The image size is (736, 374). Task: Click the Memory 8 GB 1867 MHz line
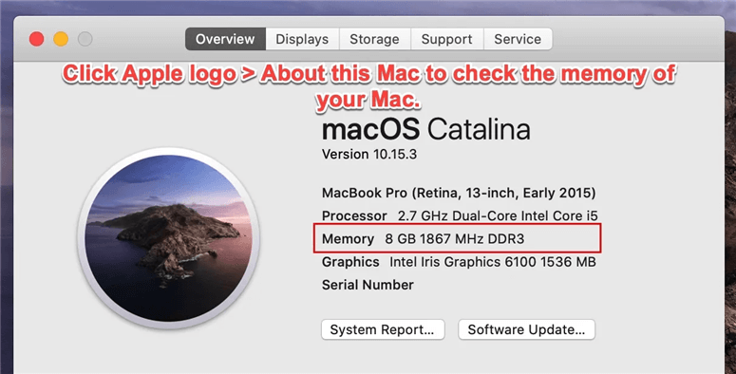click(x=423, y=239)
